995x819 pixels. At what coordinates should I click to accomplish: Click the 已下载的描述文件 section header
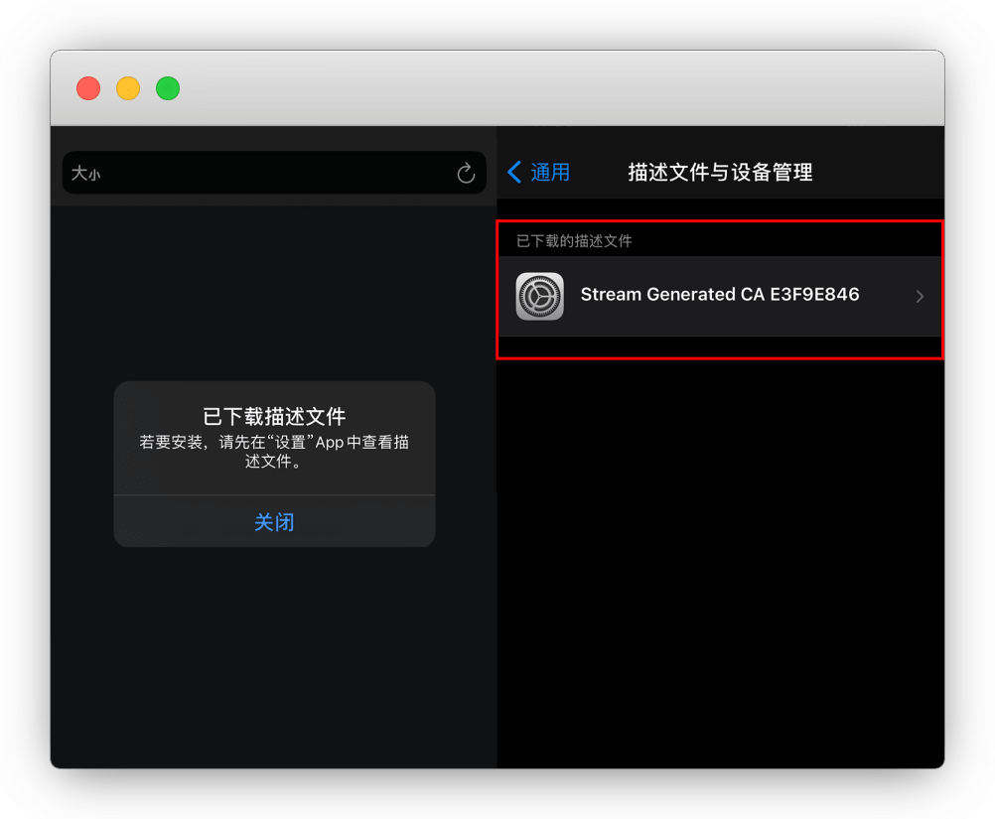(574, 241)
